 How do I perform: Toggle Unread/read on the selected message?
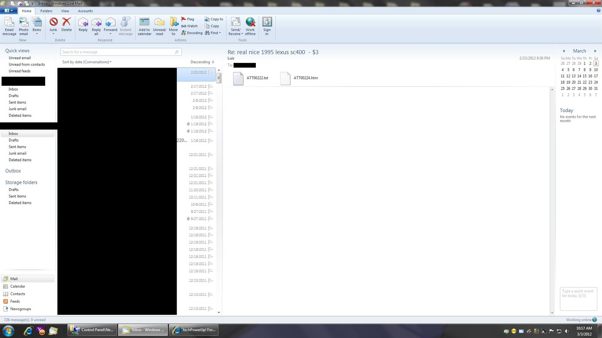point(159,26)
